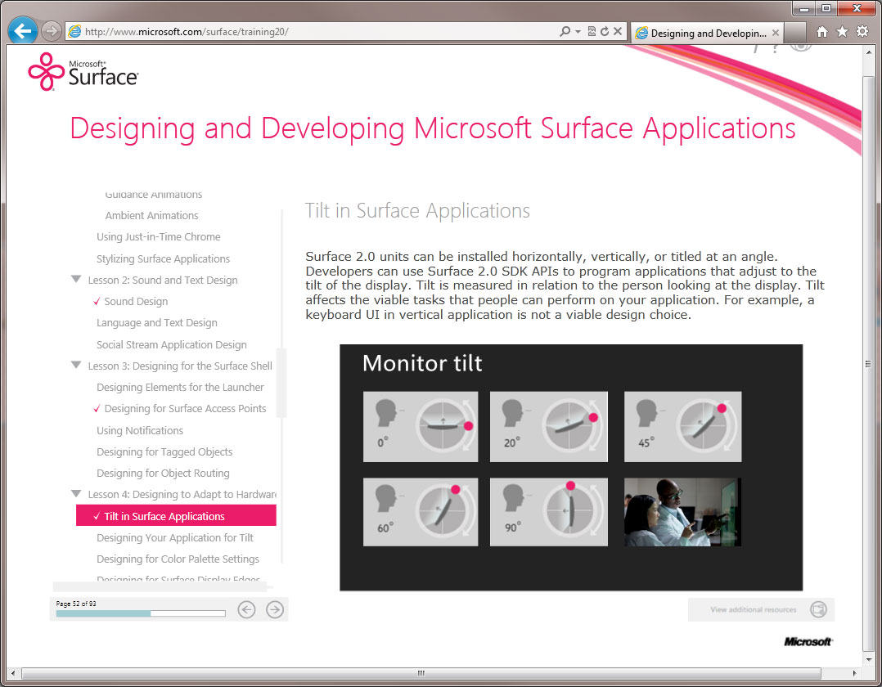Open Using Just-in-Time Chrome topic
This screenshot has height=687, width=882.
pos(159,236)
